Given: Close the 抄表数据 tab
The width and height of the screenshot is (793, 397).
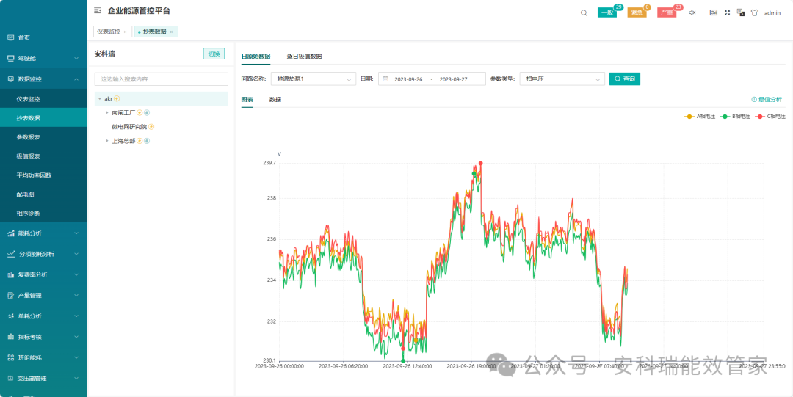Looking at the screenshot, I should (171, 32).
